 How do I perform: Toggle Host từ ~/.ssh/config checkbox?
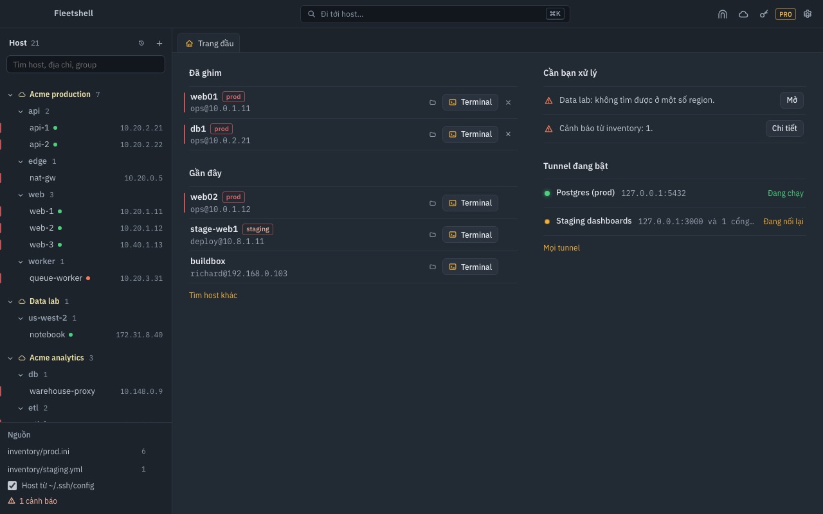click(x=12, y=486)
